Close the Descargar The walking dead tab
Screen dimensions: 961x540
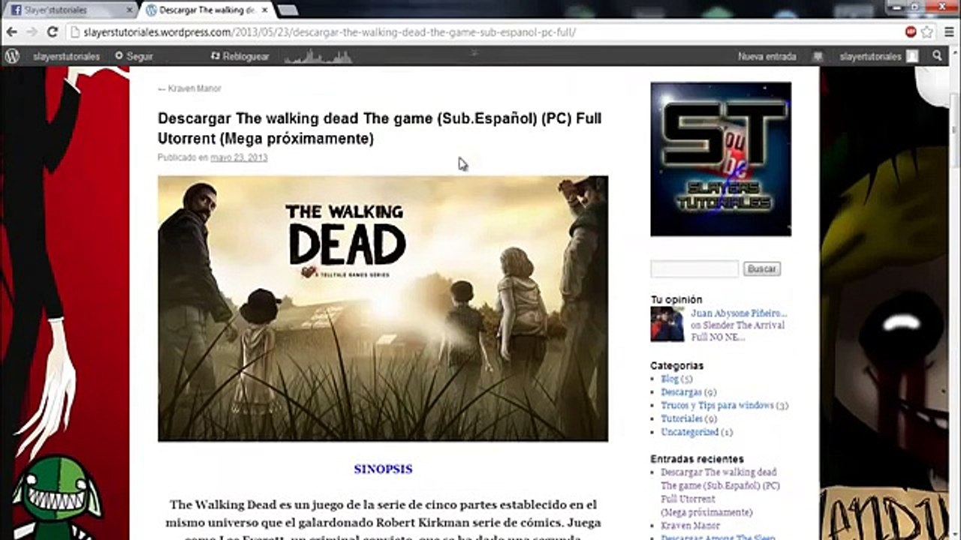pos(264,10)
